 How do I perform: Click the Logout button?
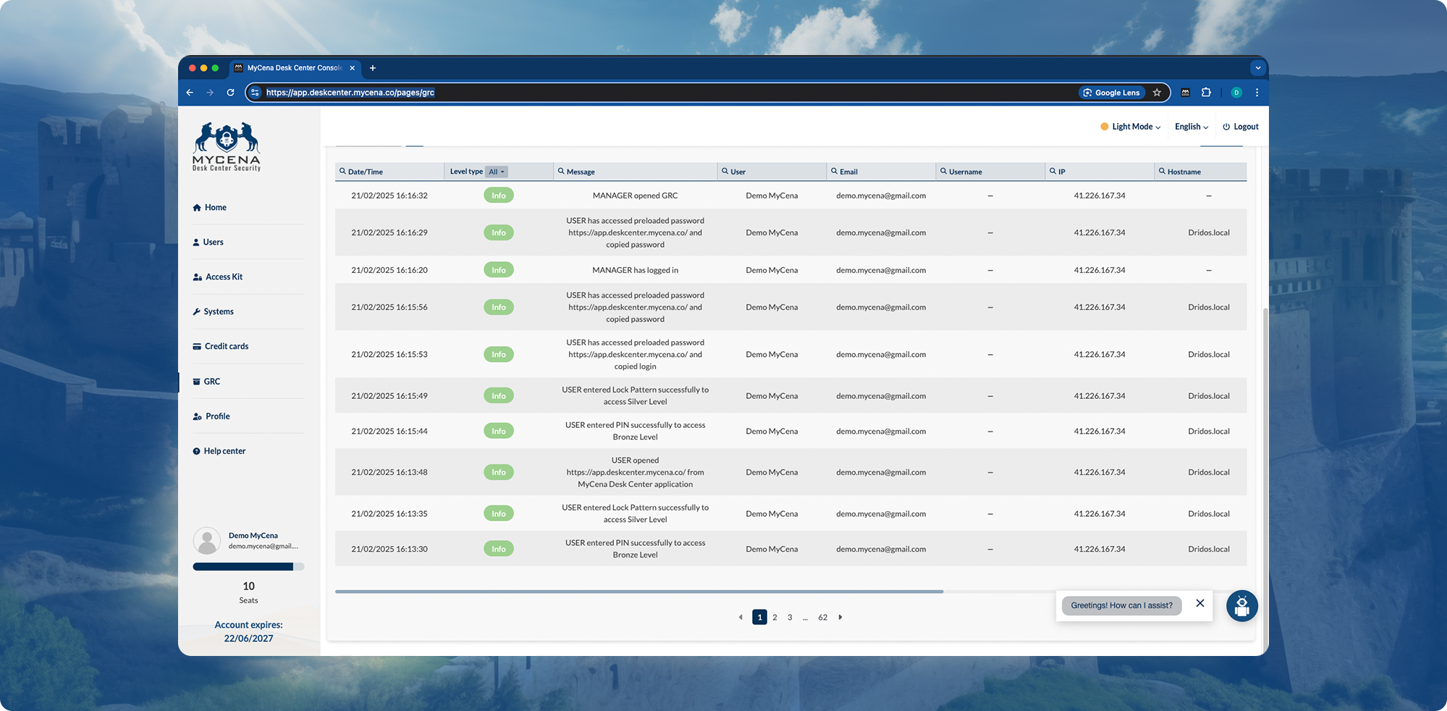pyautogui.click(x=1241, y=127)
